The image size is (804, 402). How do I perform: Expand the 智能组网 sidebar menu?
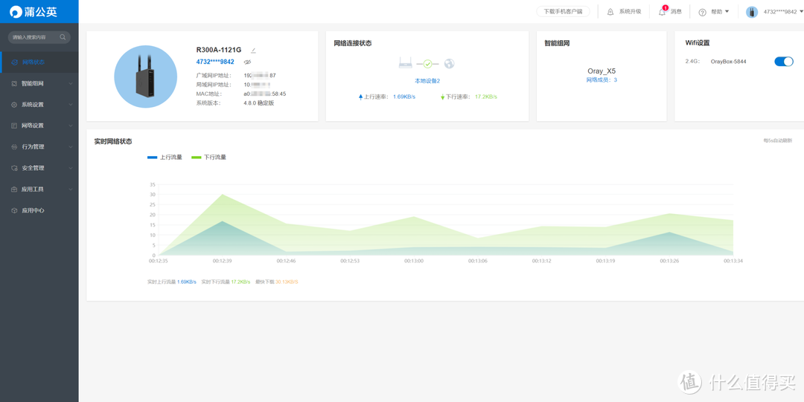click(x=39, y=84)
